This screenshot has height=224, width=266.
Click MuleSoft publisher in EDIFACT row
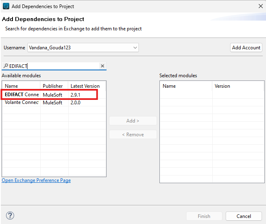[x=52, y=95]
